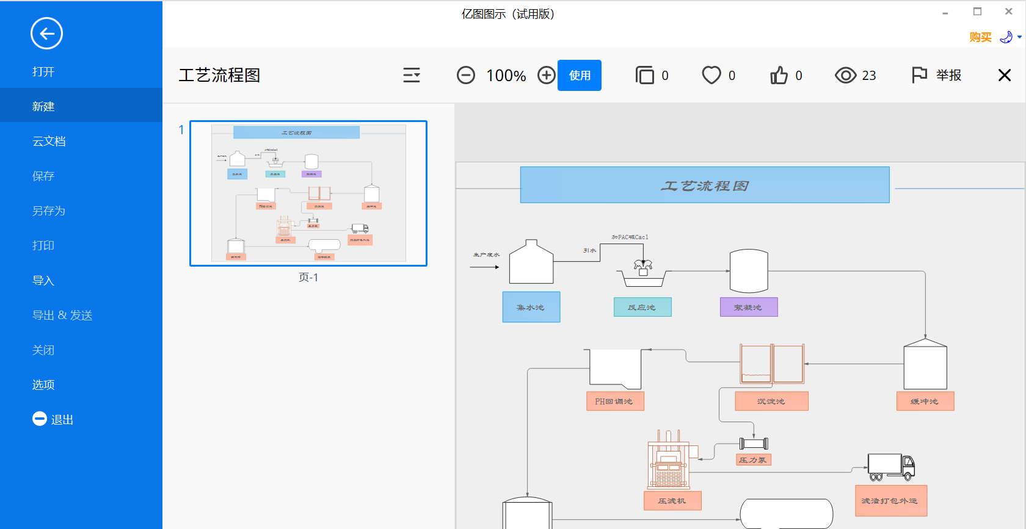Click the 沉淀池 label box

(x=771, y=401)
